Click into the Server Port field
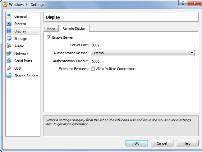 click(x=143, y=45)
